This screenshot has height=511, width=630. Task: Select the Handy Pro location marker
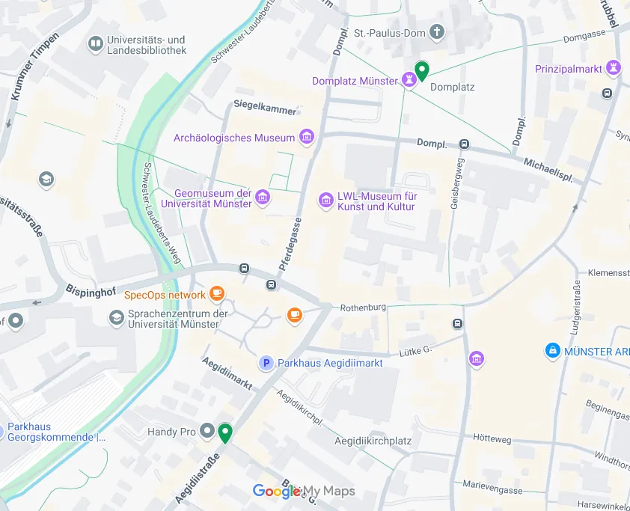(x=207, y=432)
